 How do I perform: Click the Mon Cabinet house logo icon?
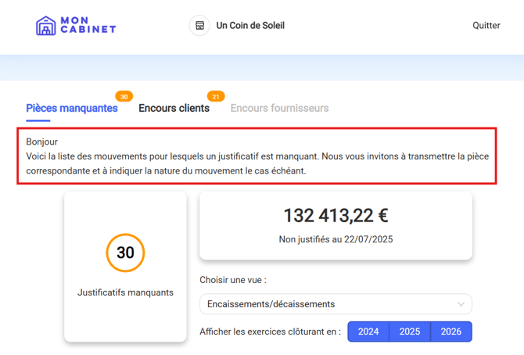(46, 26)
